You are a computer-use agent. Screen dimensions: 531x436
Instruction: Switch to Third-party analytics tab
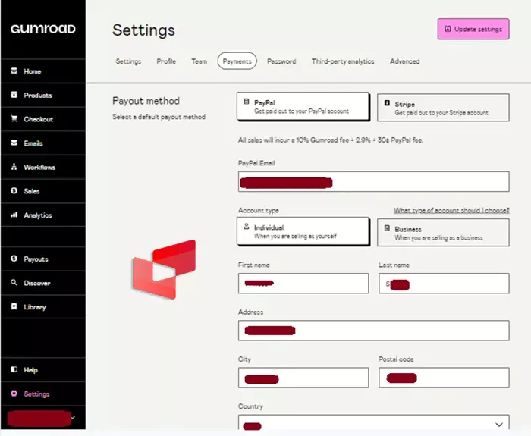click(x=343, y=61)
